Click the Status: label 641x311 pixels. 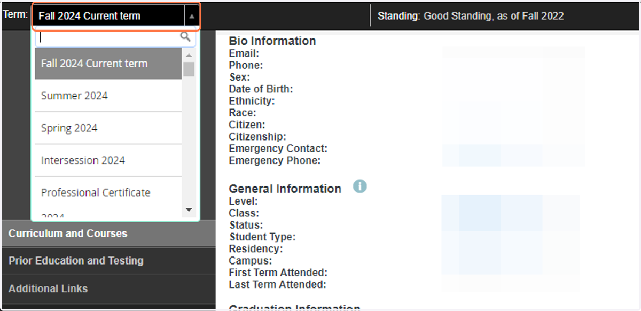tap(246, 226)
